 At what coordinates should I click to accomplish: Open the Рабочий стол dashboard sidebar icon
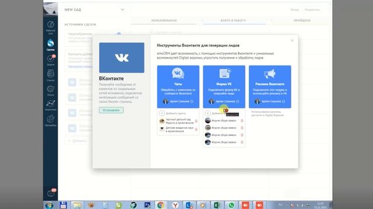51,27
